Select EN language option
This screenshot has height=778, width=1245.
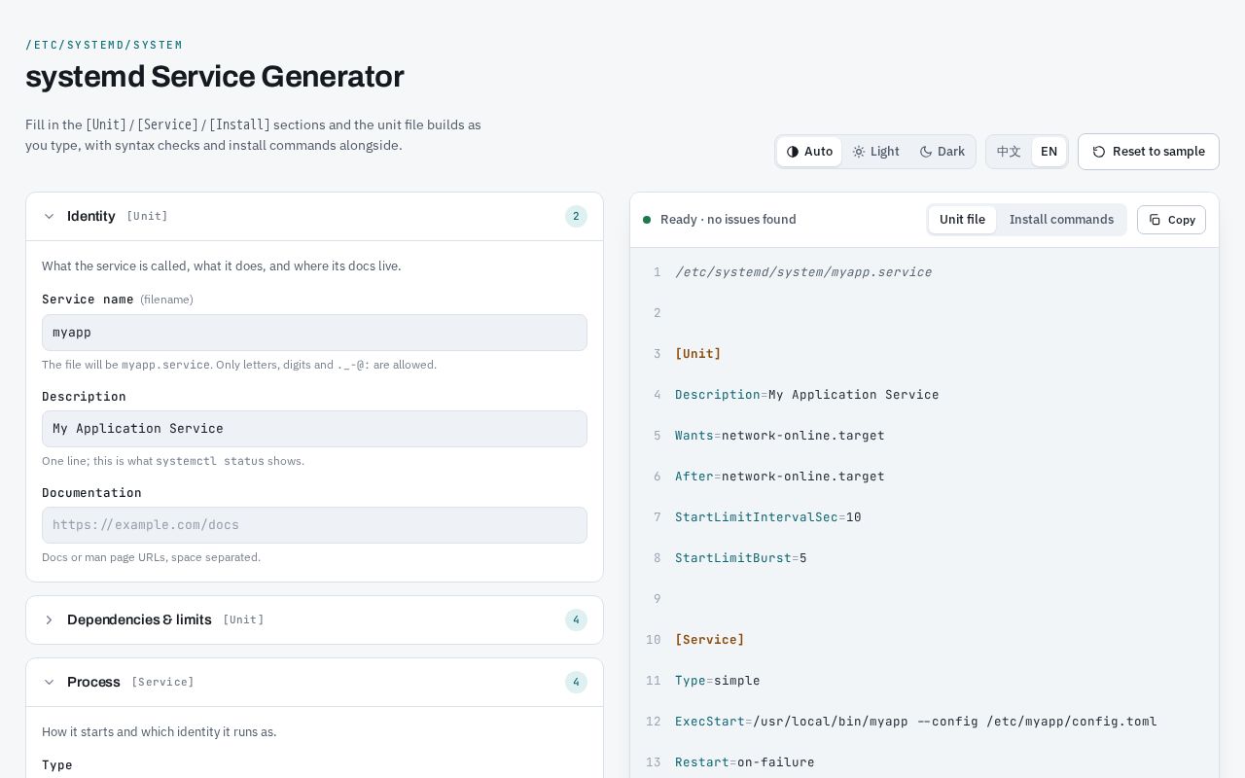[x=1049, y=152]
